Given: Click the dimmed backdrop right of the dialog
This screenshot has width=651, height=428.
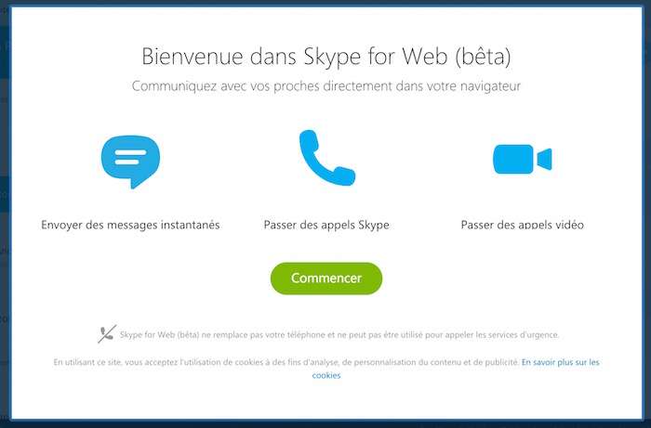Looking at the screenshot, I should (648, 214).
